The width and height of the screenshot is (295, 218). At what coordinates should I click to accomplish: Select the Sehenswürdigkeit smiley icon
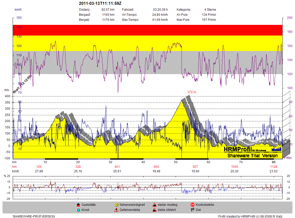click(x=116, y=205)
